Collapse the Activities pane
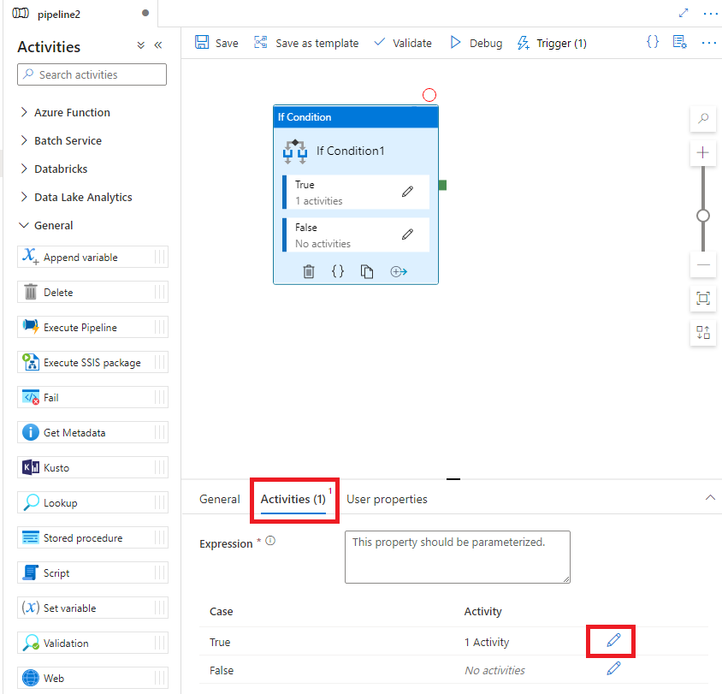This screenshot has height=694, width=722. [158, 45]
